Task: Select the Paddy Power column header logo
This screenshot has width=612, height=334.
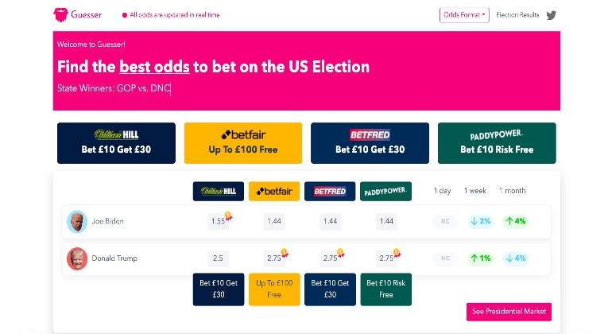Action: (x=385, y=192)
